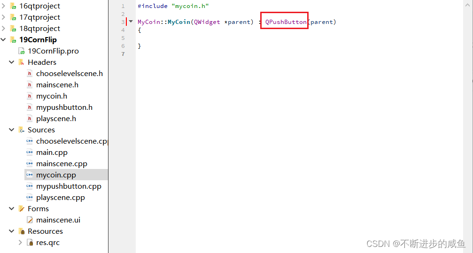This screenshot has width=473, height=253.
Task: Click the mainscene.ui form file icon
Action: [x=30, y=220]
